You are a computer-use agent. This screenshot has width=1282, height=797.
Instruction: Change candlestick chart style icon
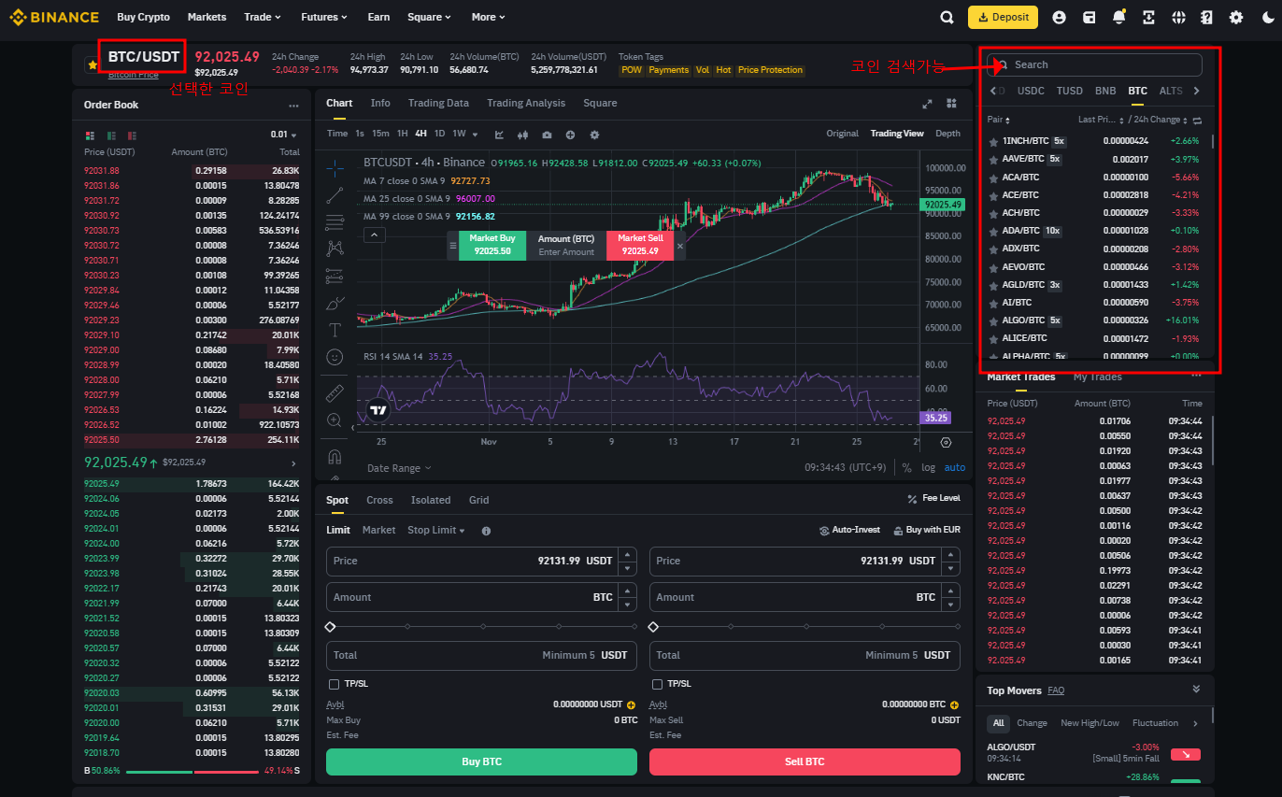tap(522, 134)
